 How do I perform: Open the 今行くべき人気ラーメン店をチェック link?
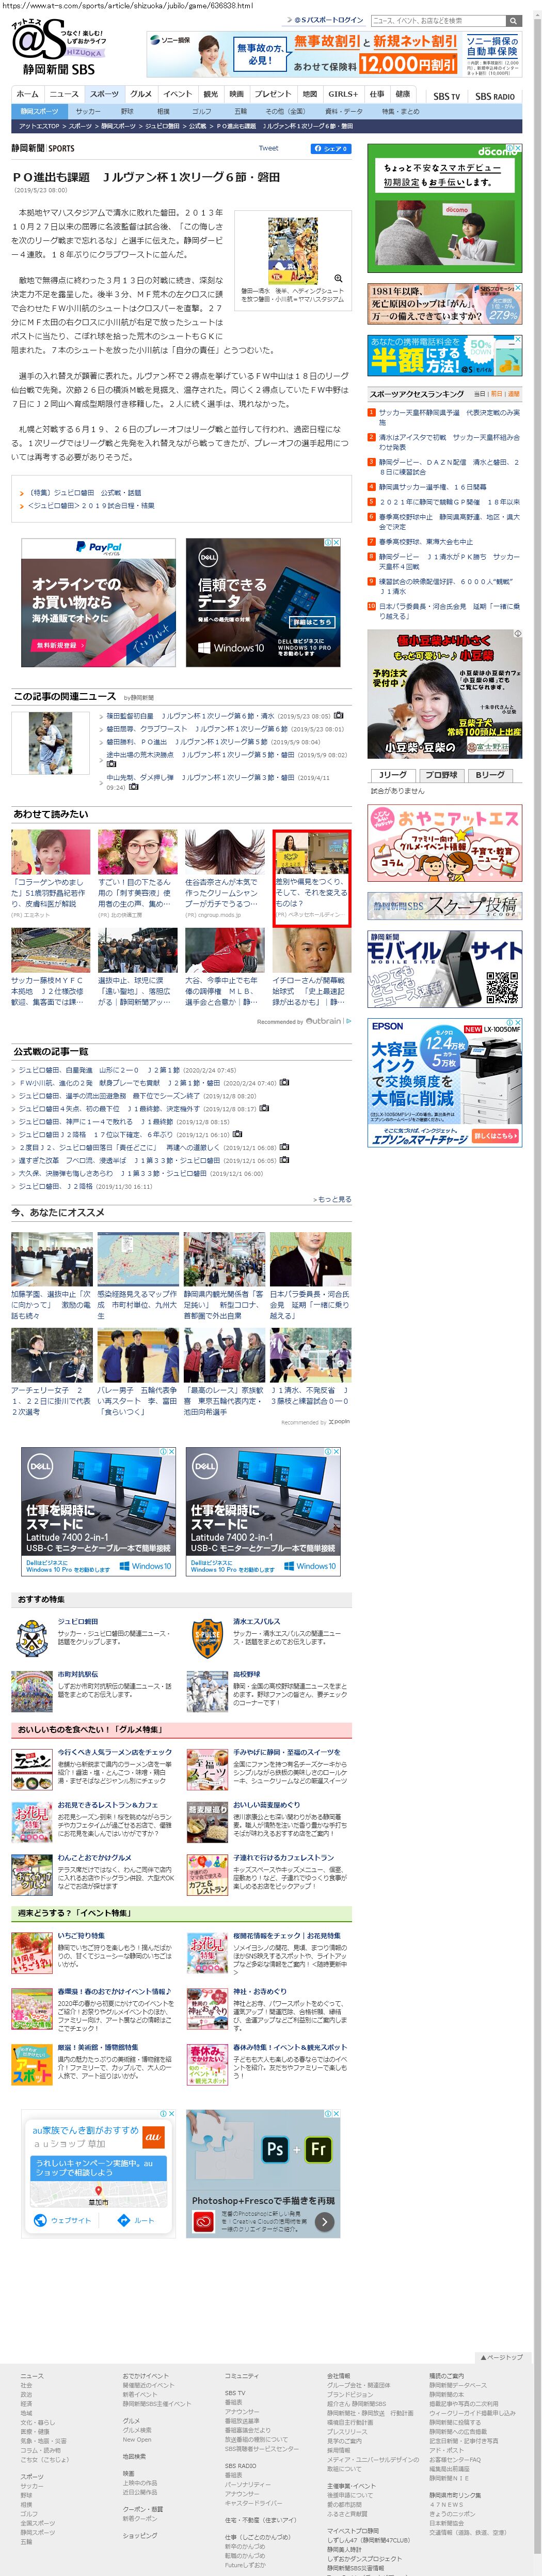coord(115,1752)
